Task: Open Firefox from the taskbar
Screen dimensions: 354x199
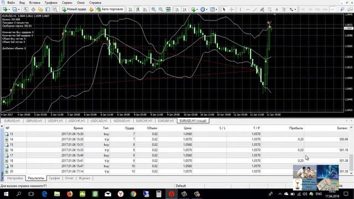Action: [x=70, y=194]
